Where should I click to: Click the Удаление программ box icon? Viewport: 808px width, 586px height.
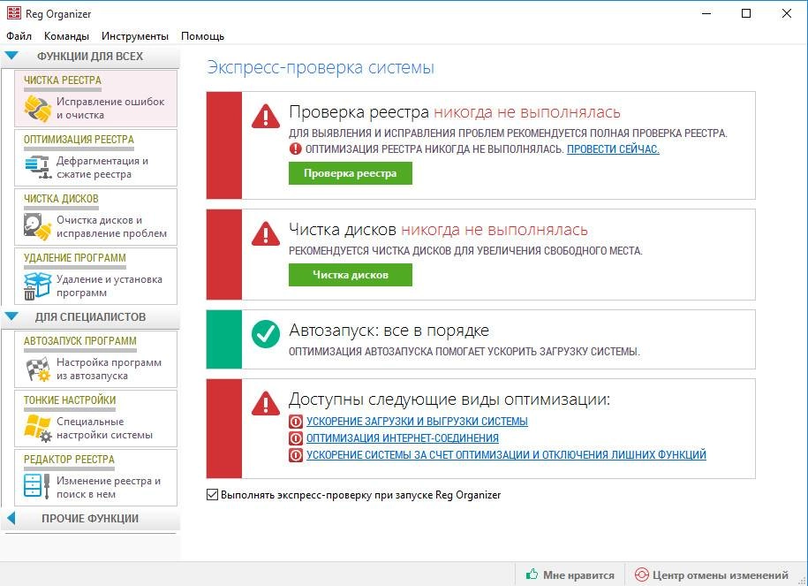tap(38, 285)
